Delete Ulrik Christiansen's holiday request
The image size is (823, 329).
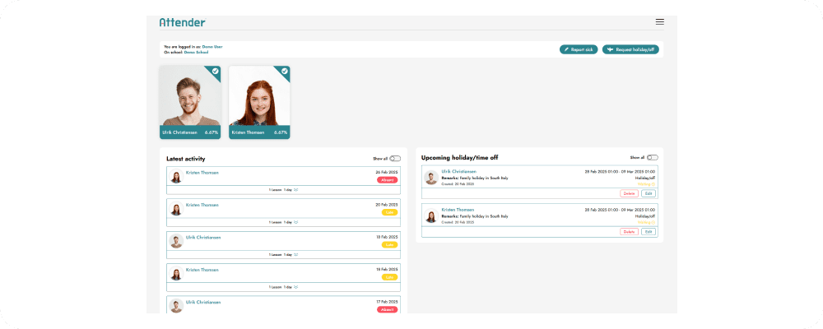(x=629, y=193)
